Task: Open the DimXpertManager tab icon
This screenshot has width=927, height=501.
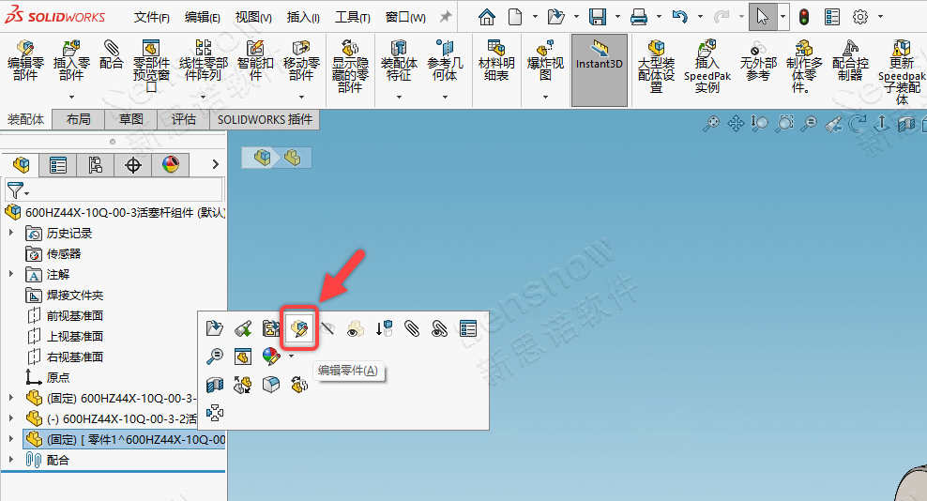Action: pyautogui.click(x=133, y=166)
